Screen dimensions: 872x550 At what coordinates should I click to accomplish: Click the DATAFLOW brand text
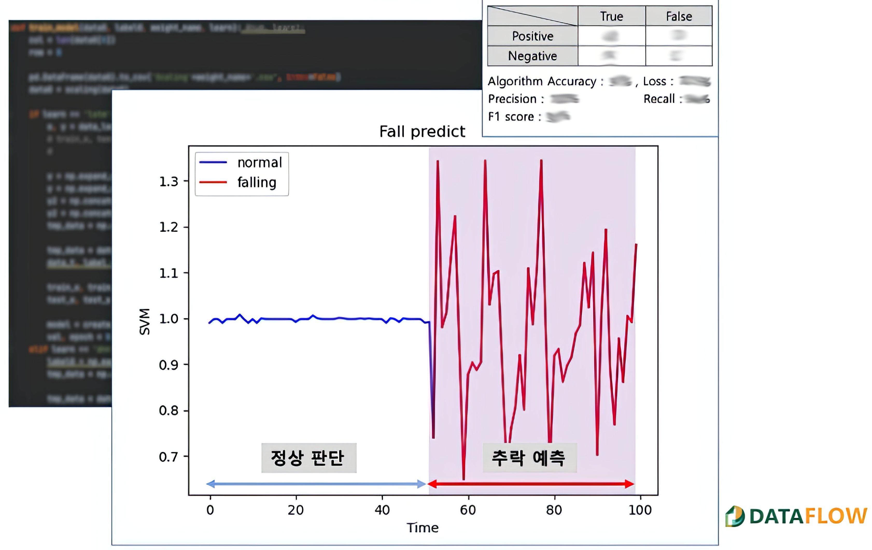click(808, 516)
